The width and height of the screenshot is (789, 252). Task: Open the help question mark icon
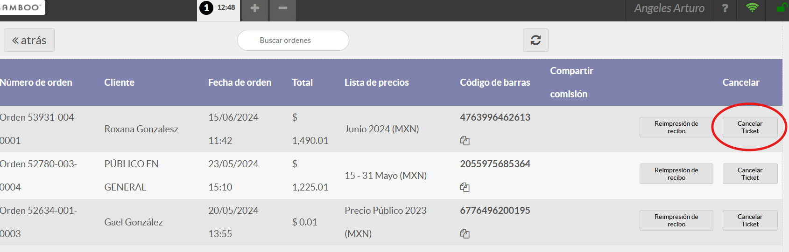[725, 8]
